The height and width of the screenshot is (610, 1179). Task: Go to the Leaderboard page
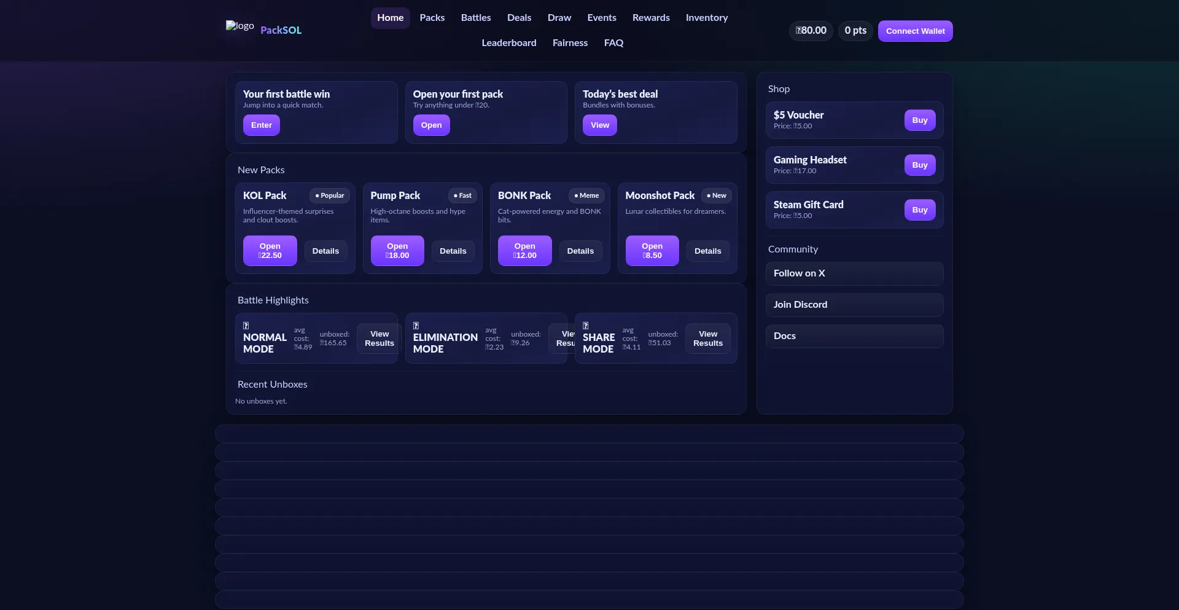click(x=508, y=43)
